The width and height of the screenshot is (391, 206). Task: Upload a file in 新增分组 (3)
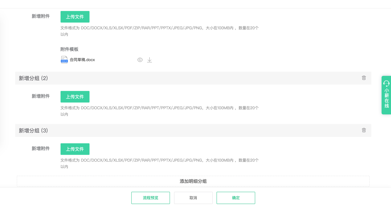[x=75, y=149]
